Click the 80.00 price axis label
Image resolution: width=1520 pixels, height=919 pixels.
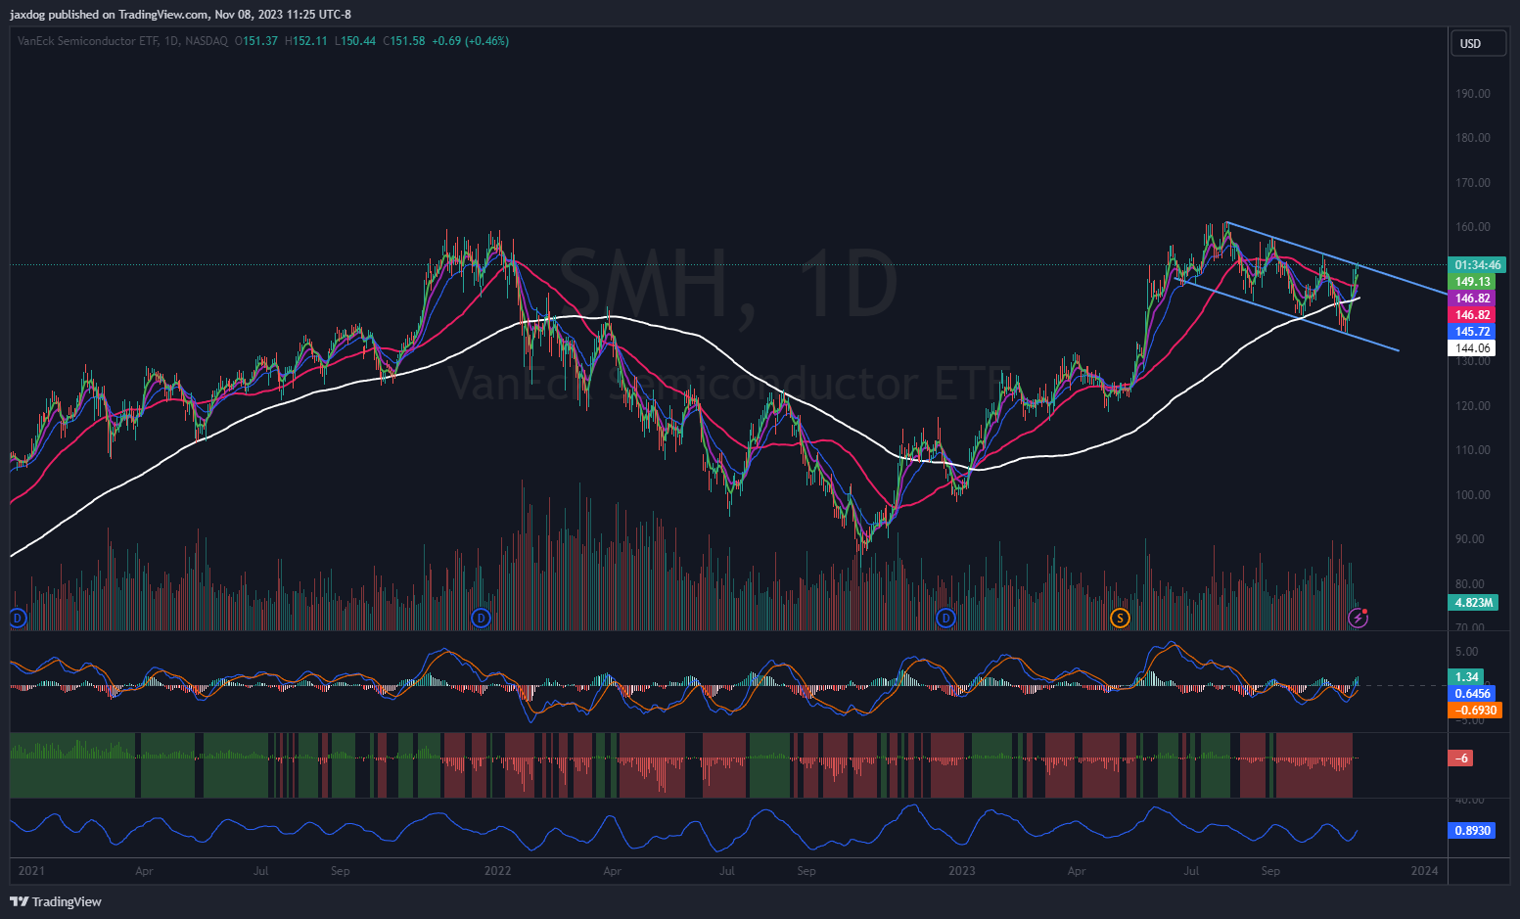coord(1470,584)
